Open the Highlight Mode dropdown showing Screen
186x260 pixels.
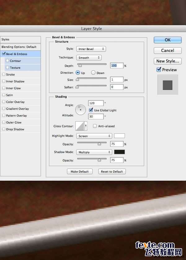(94, 136)
